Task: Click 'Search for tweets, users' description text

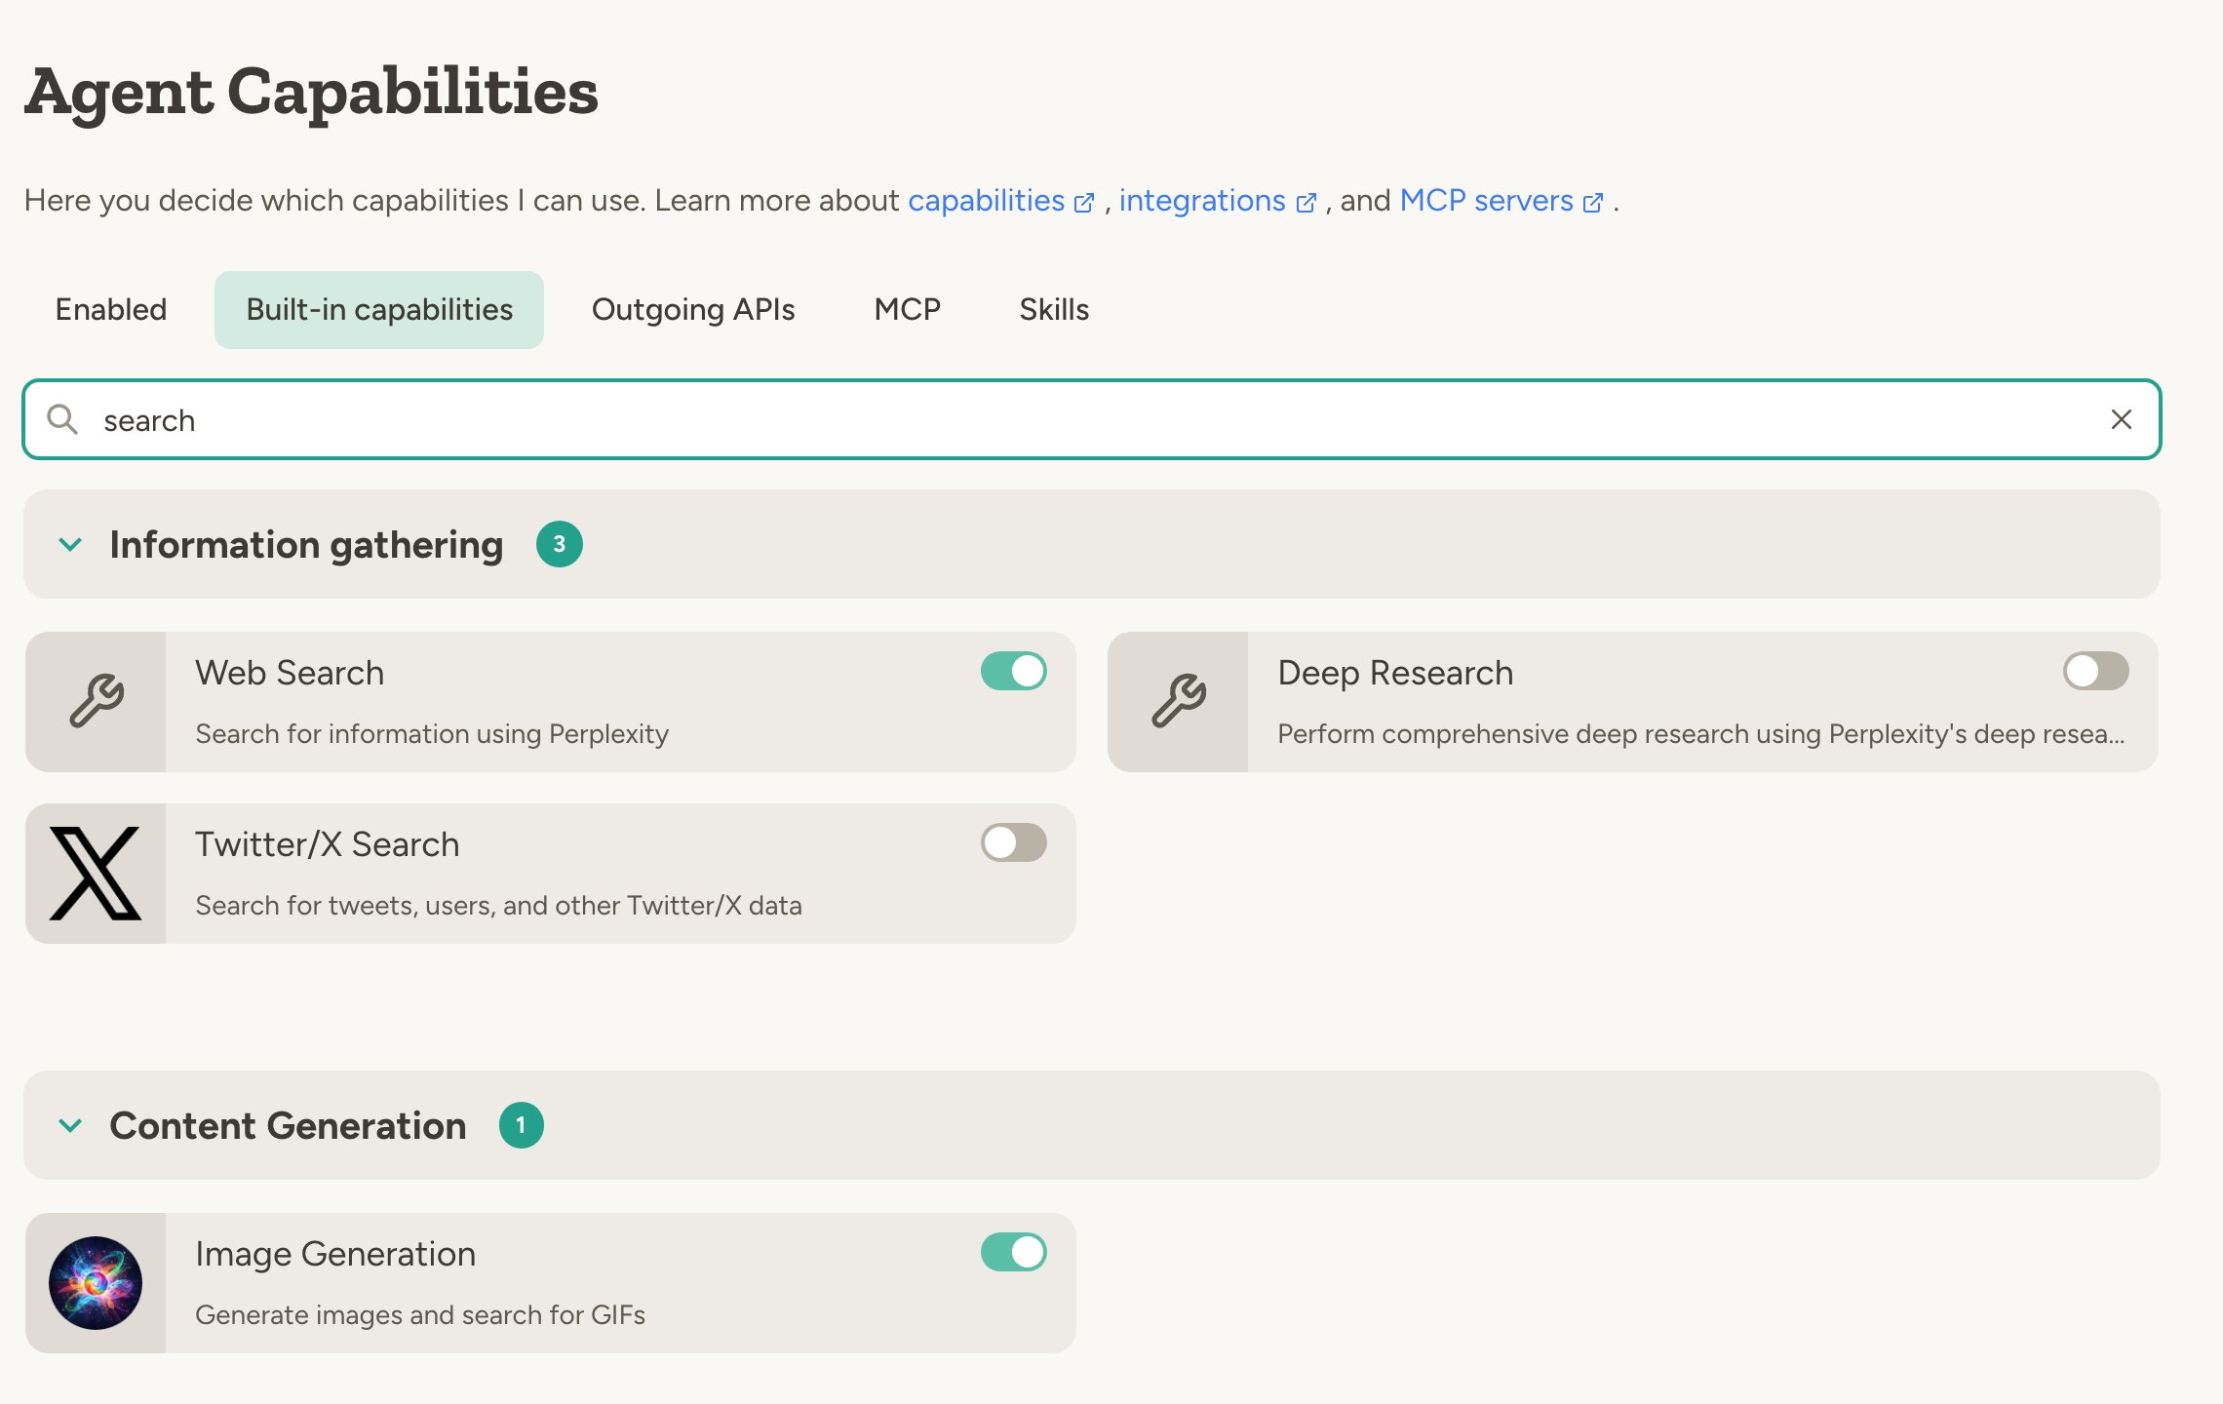Action: coord(498,906)
